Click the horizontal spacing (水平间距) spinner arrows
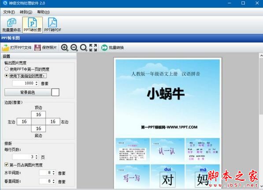Image resolution: width=263 pixels, height=190 pixels. click(x=53, y=172)
